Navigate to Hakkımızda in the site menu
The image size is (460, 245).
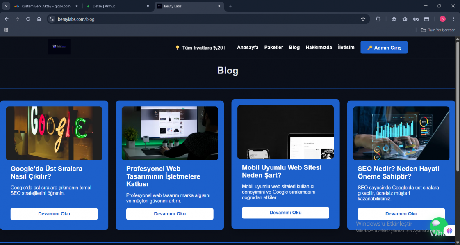pos(319,47)
